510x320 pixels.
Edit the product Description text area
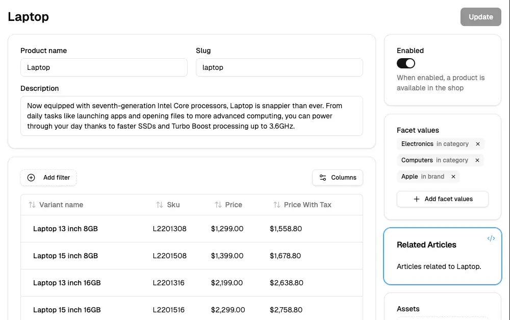tap(191, 116)
